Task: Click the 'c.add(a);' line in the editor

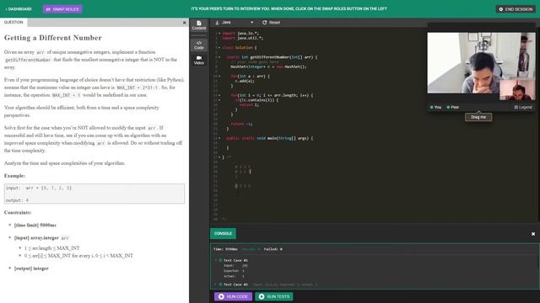Action: [245, 81]
